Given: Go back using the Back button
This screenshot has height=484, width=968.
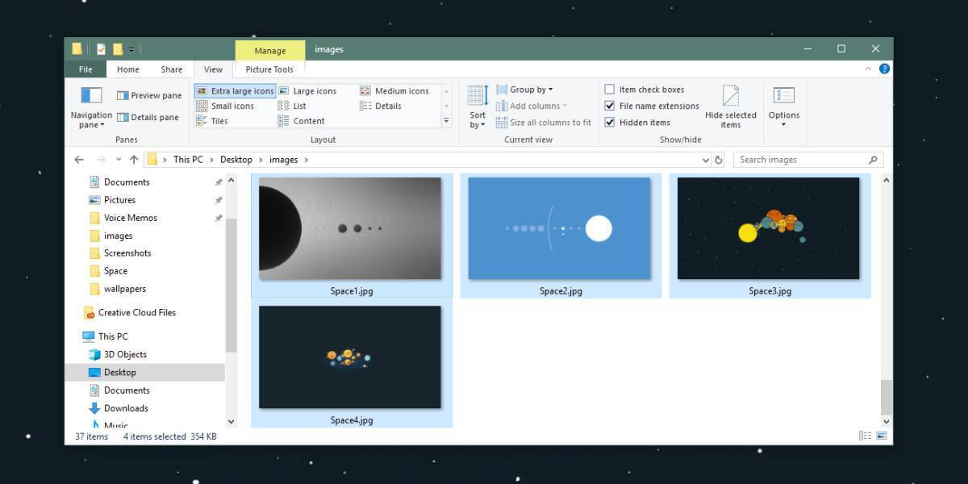Looking at the screenshot, I should point(79,159).
